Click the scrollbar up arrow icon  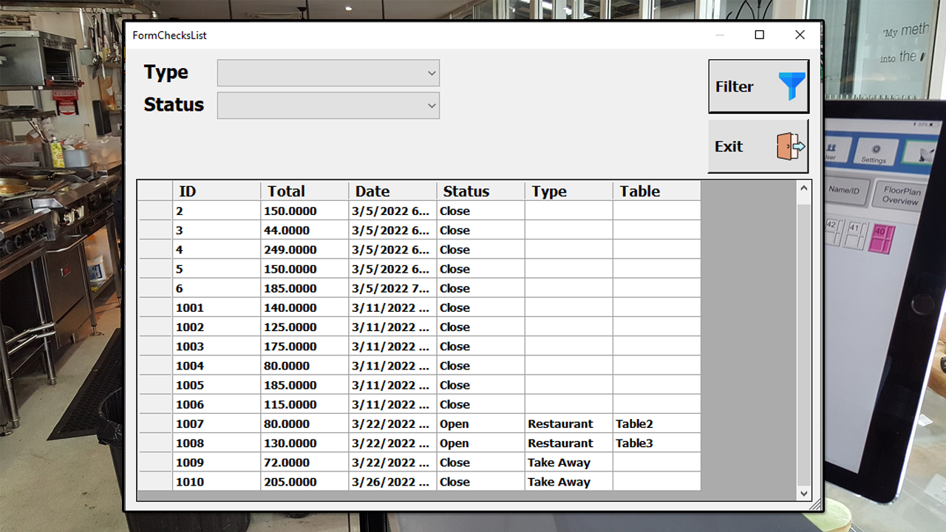[803, 188]
